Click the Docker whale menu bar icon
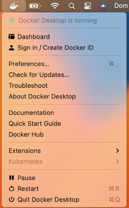129x208 pixels. tap(14, 6)
